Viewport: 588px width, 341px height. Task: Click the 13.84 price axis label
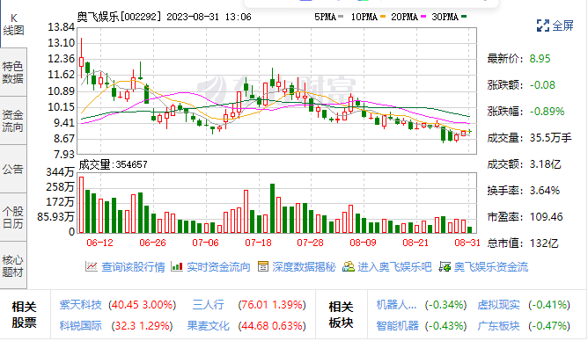[61, 27]
